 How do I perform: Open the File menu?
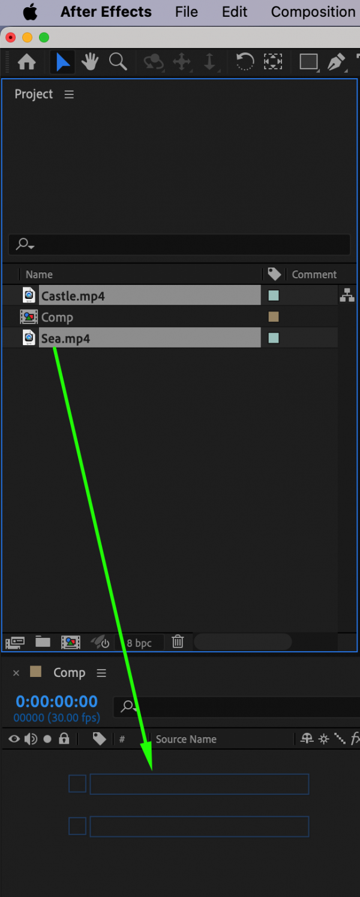pos(187,12)
